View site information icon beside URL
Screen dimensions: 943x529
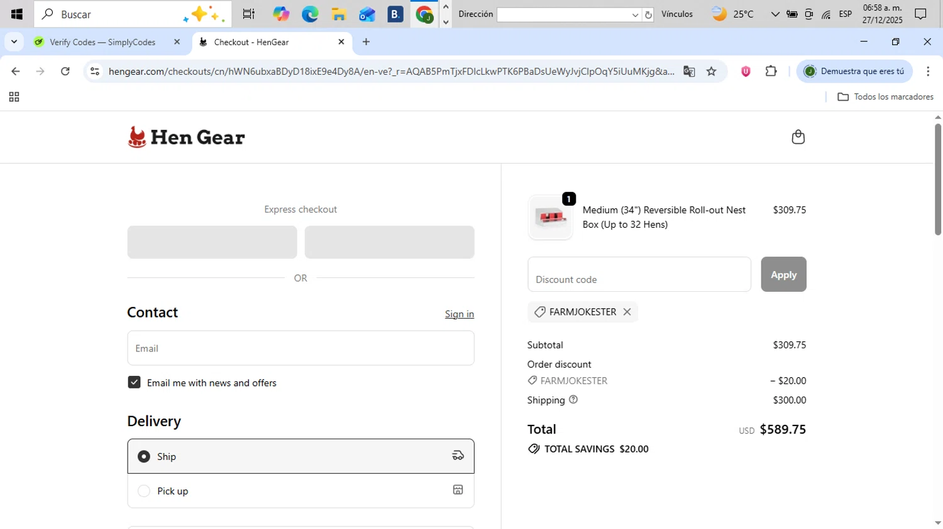pyautogui.click(x=95, y=71)
